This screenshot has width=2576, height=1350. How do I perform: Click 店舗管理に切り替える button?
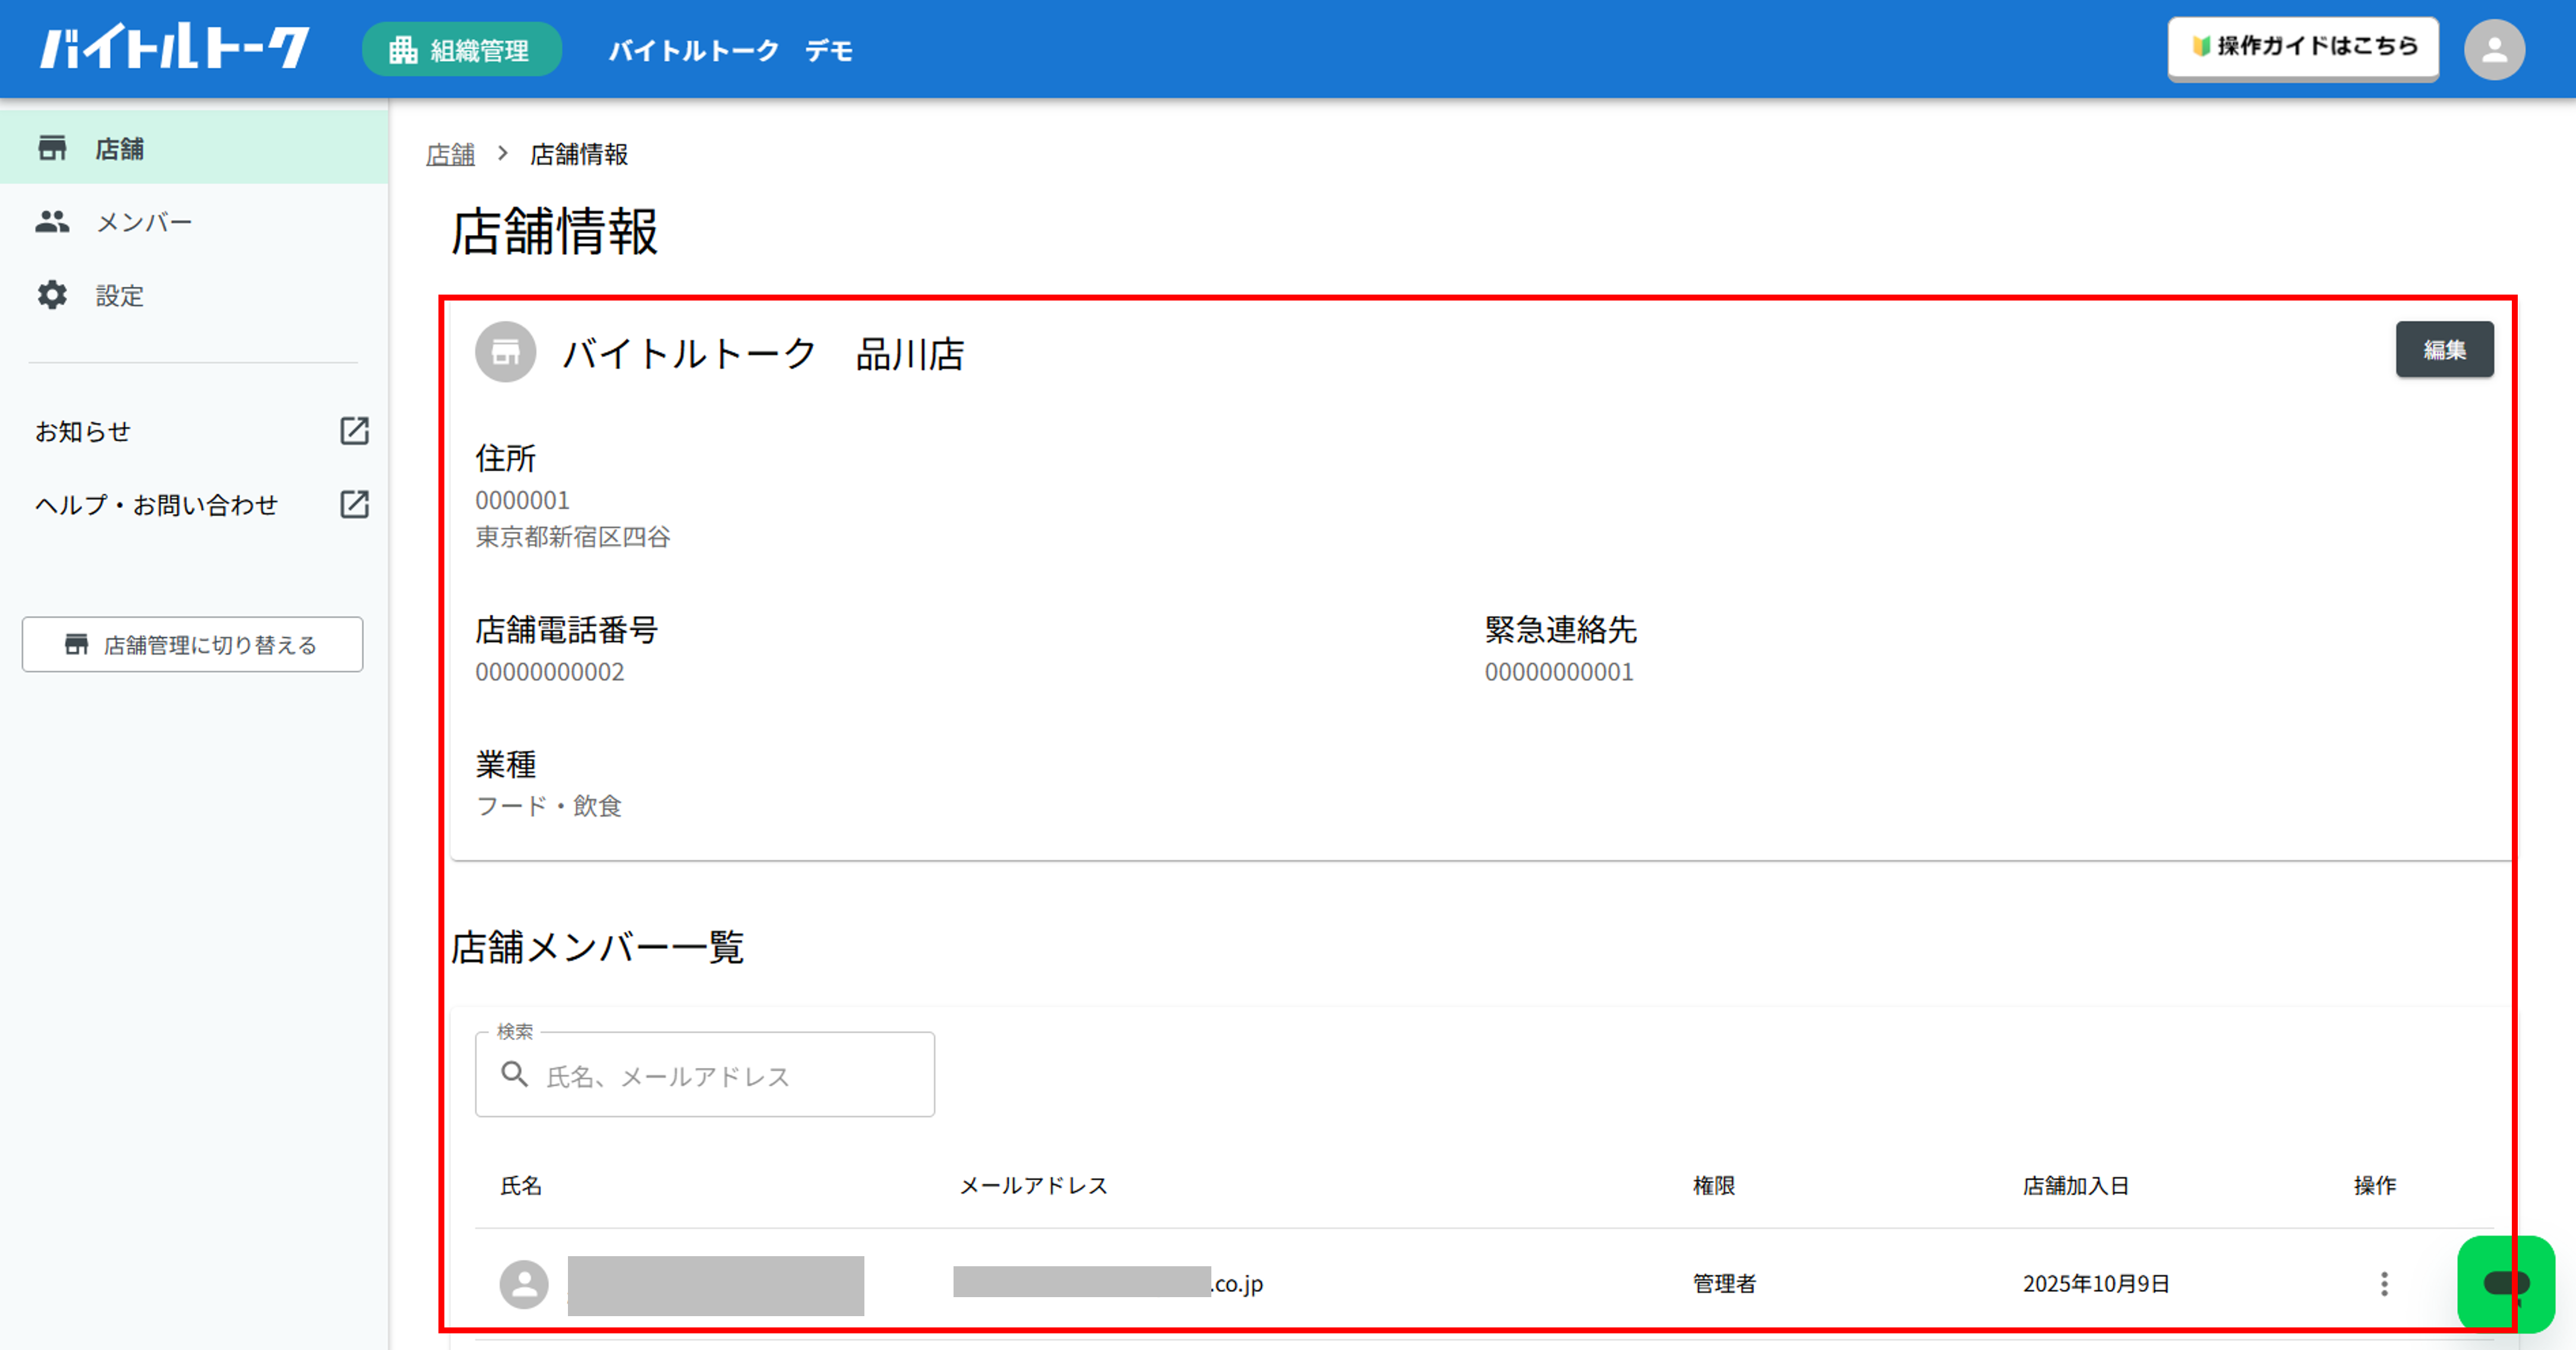click(192, 644)
